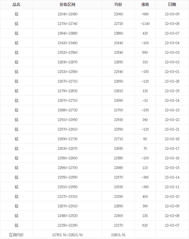Click the 涨跌 column header

145,5
